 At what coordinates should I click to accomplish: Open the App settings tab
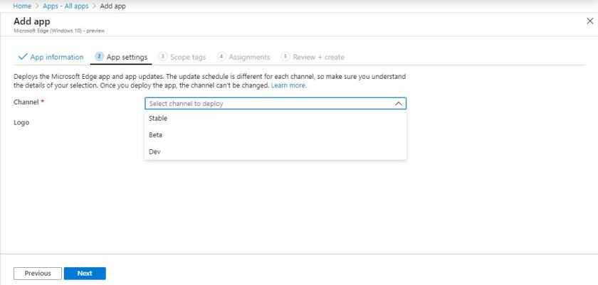[x=127, y=57]
